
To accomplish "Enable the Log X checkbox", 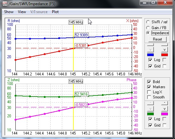I will [x=149, y=92].
